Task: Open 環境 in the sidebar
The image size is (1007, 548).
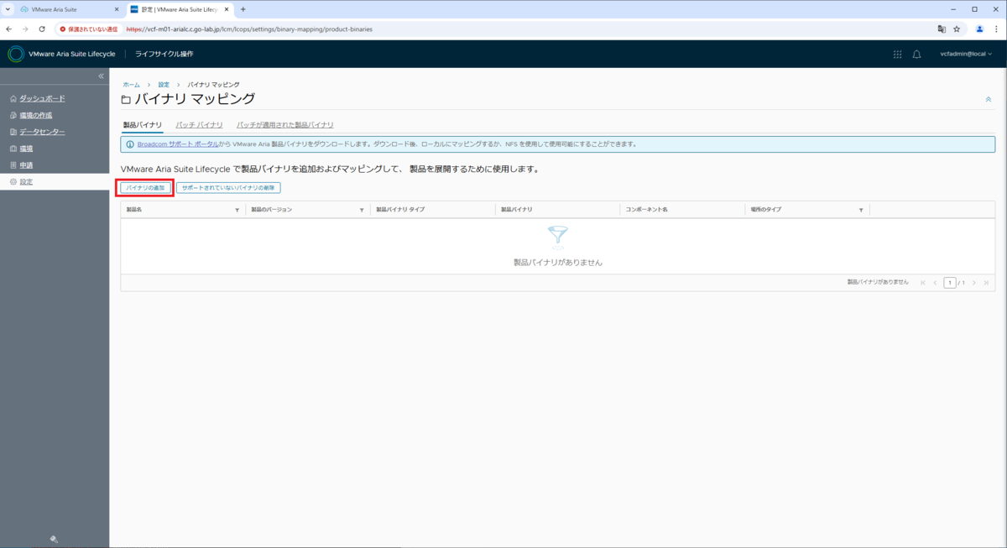Action: click(x=27, y=149)
